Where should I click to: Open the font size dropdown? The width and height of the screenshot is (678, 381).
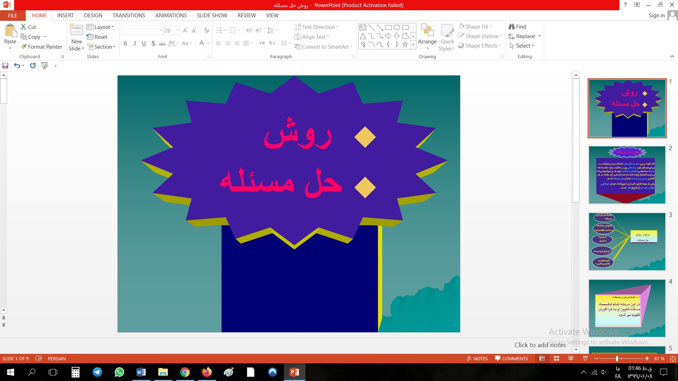177,31
